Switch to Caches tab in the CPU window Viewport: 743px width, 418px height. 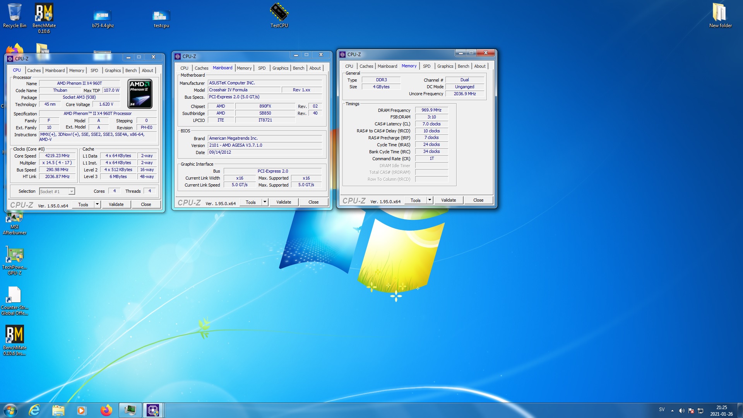click(34, 70)
